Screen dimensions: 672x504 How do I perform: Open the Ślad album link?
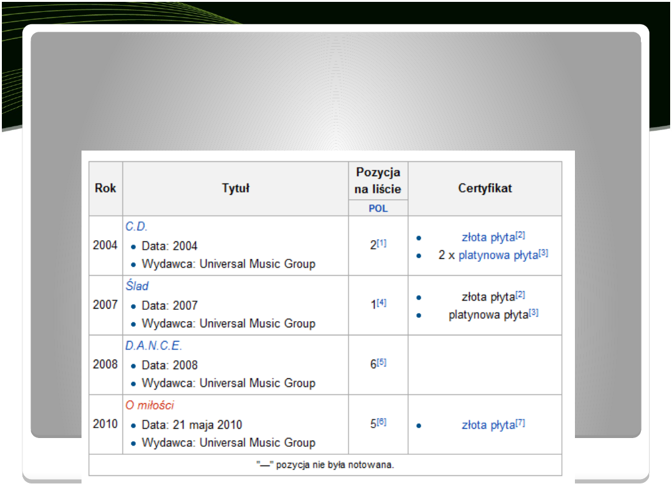137,286
